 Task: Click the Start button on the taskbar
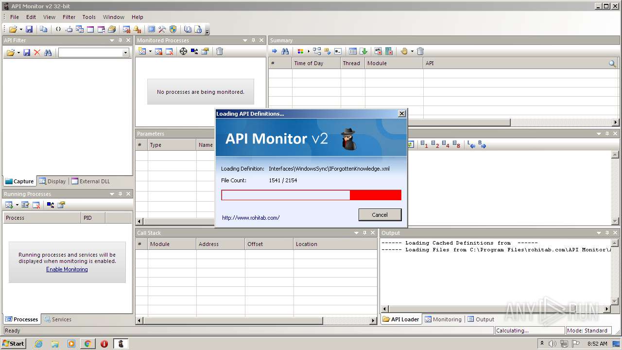[x=14, y=343]
